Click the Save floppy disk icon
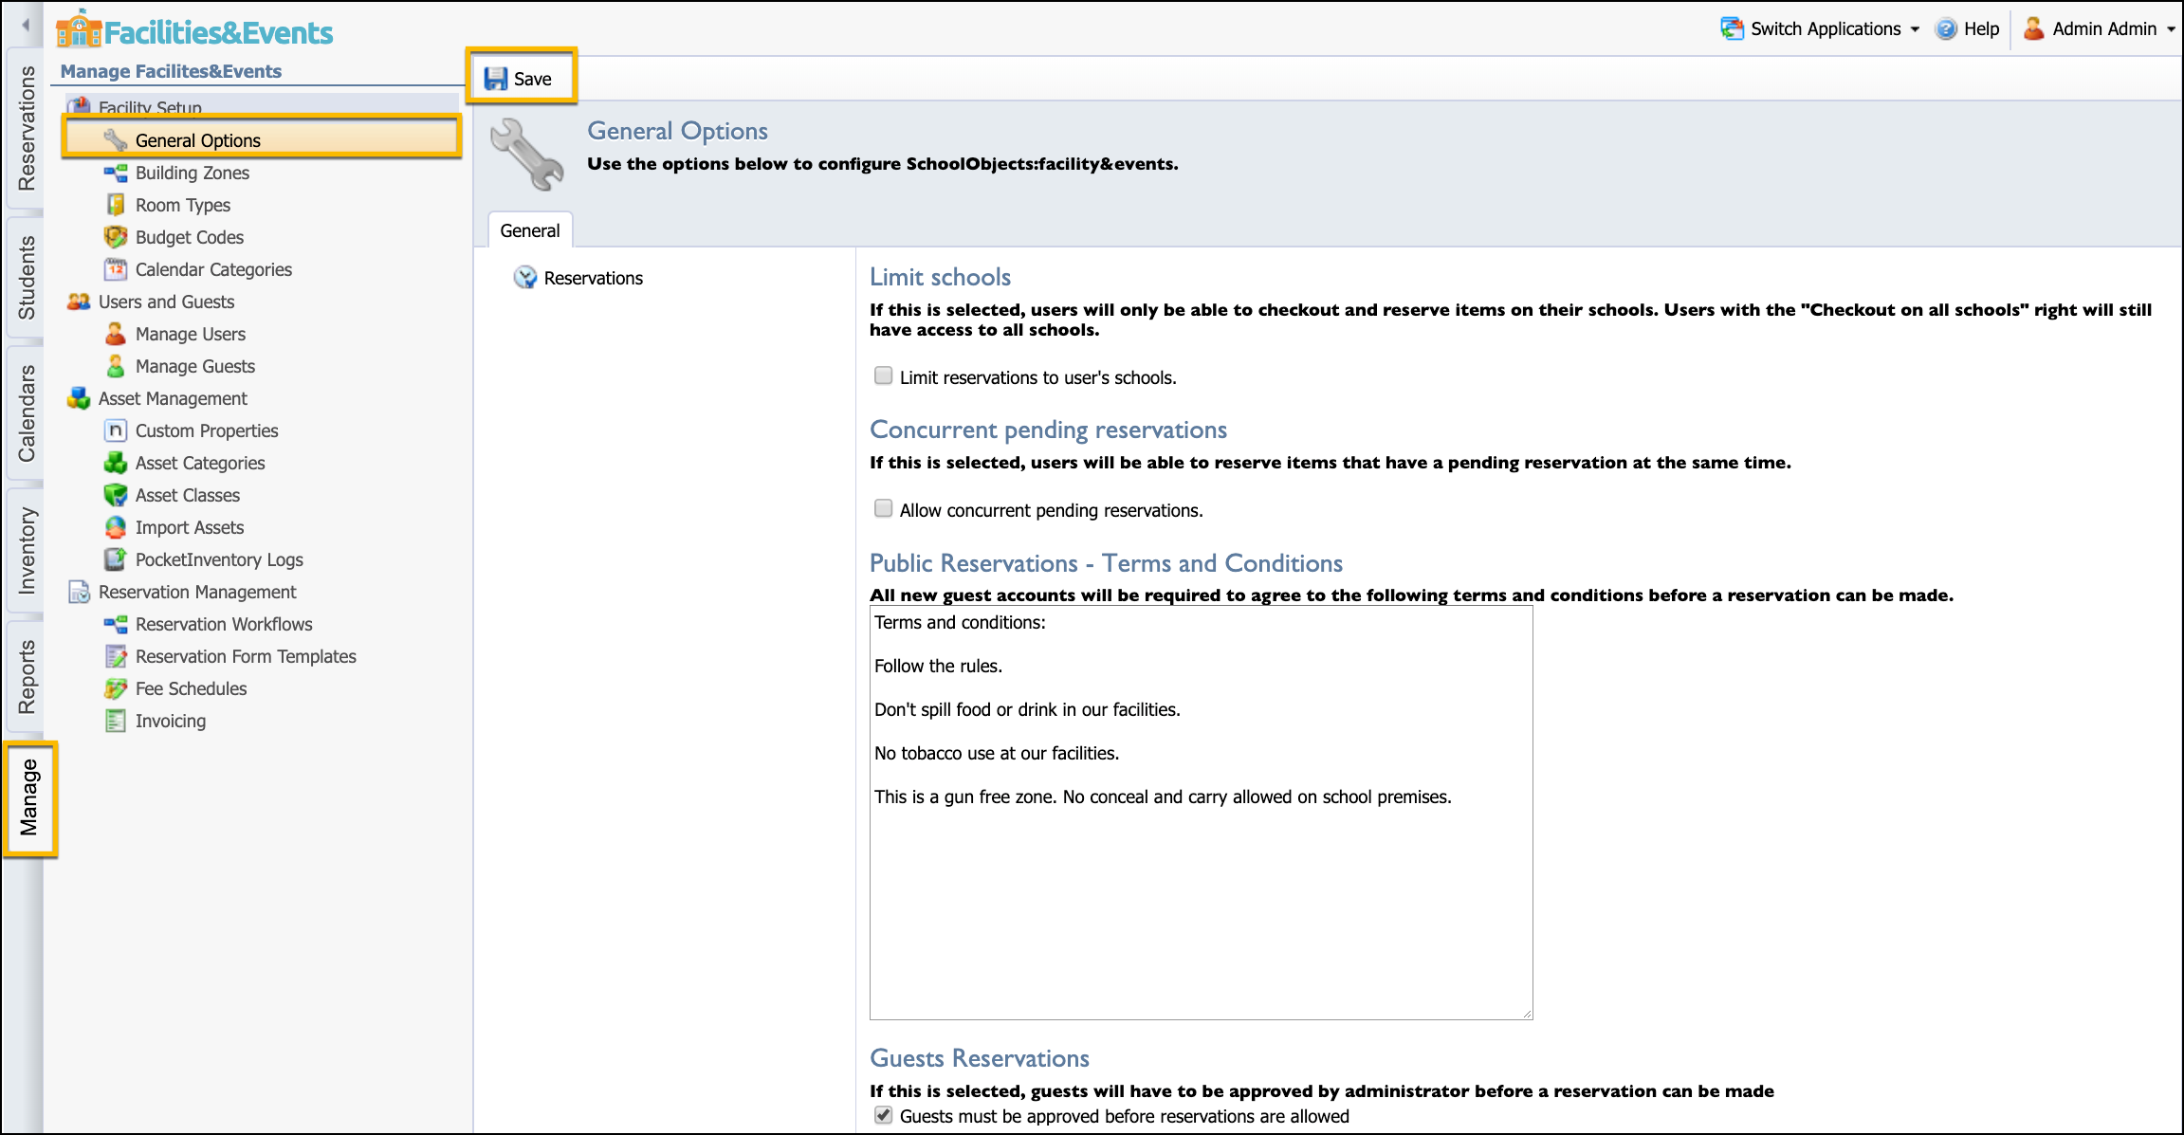The image size is (2184, 1135). [495, 79]
